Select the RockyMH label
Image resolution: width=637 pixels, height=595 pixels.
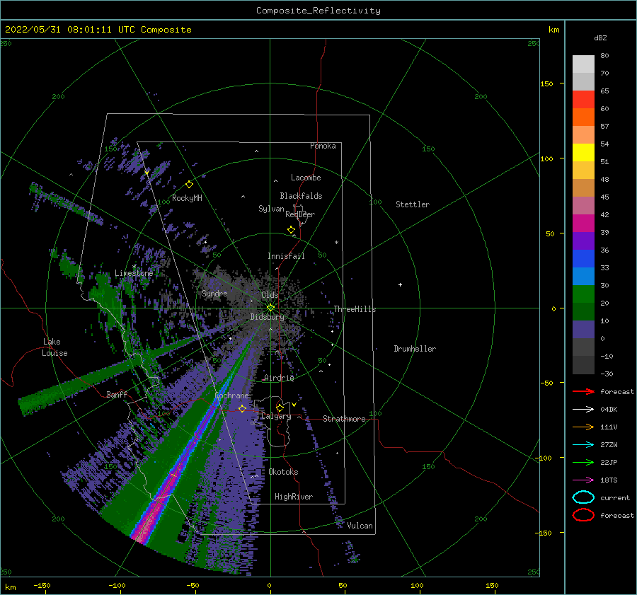pyautogui.click(x=187, y=198)
